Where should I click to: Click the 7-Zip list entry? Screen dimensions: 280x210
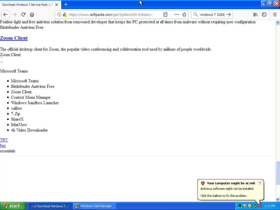16,114
